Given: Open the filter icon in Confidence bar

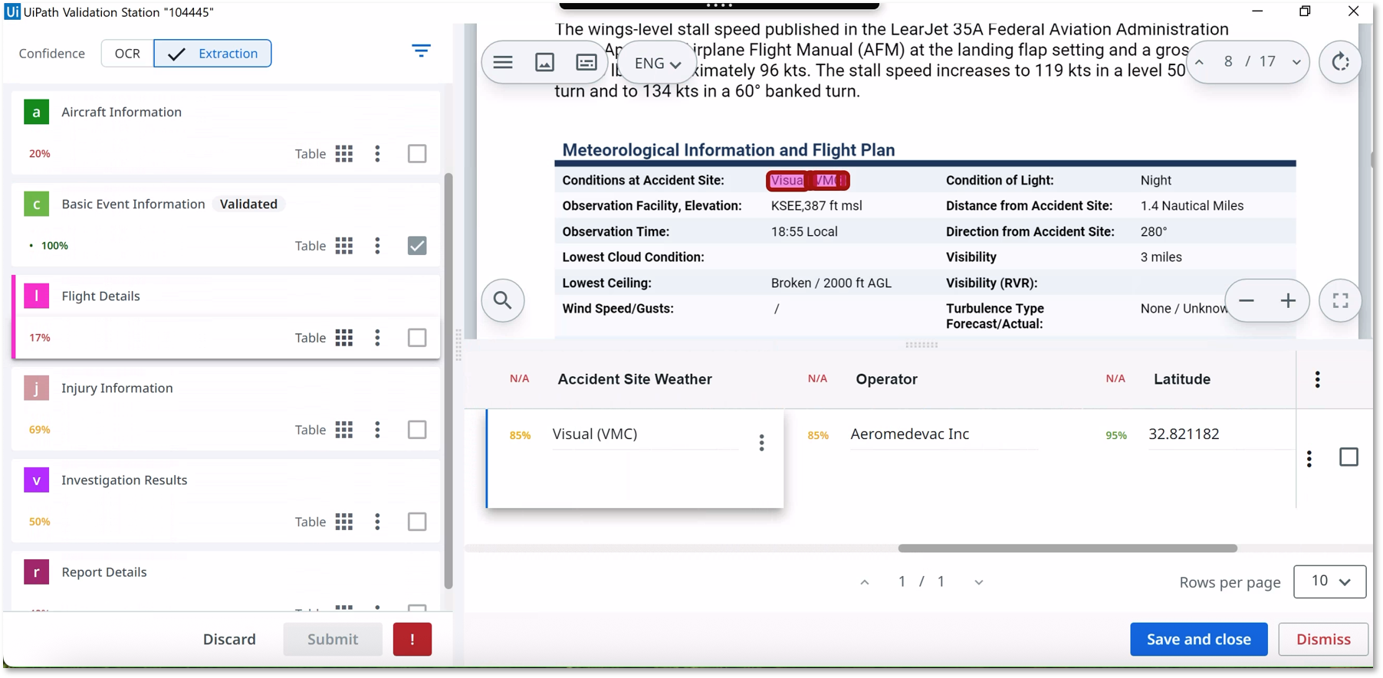Looking at the screenshot, I should click(421, 51).
